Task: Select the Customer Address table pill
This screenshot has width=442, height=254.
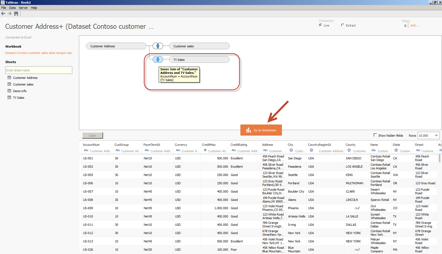Action: click(116, 46)
